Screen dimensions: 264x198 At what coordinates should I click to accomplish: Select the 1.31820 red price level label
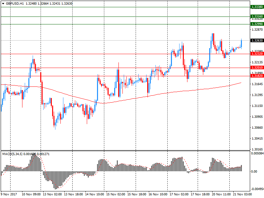click(257, 76)
